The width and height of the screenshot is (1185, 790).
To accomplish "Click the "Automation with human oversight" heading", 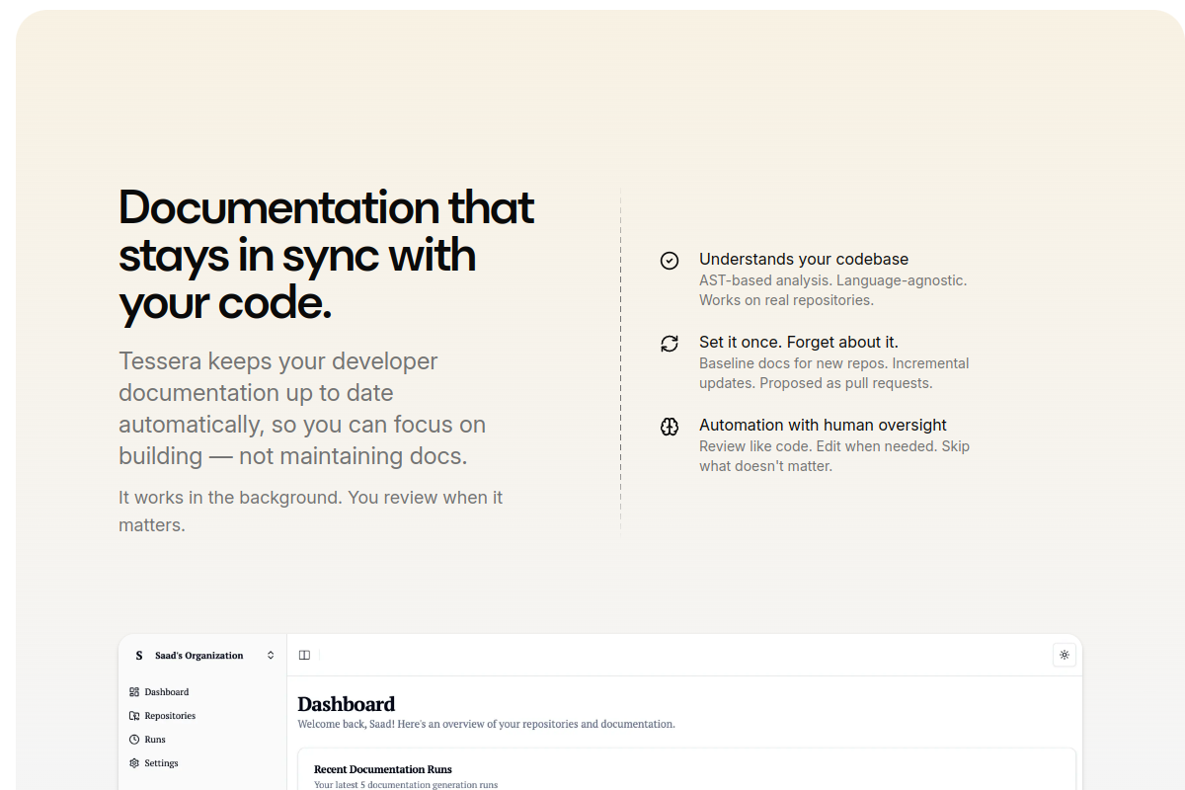I will pyautogui.click(x=823, y=425).
